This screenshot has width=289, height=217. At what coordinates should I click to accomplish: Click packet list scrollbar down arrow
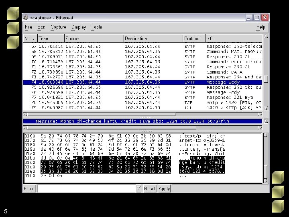tap(266, 108)
